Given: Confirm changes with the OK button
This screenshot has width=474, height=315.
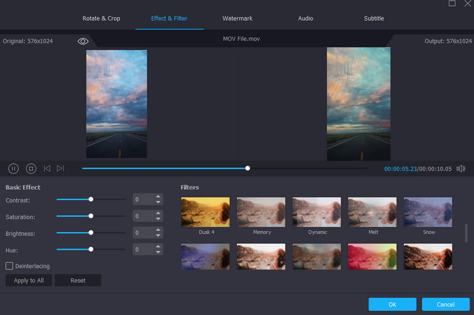Looking at the screenshot, I should (x=392, y=304).
